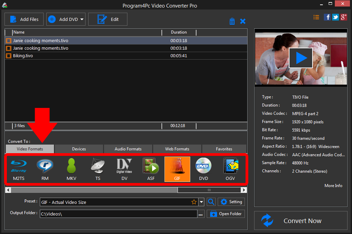Switch to the Audio Formats tab
The image size is (352, 234).
point(128,149)
